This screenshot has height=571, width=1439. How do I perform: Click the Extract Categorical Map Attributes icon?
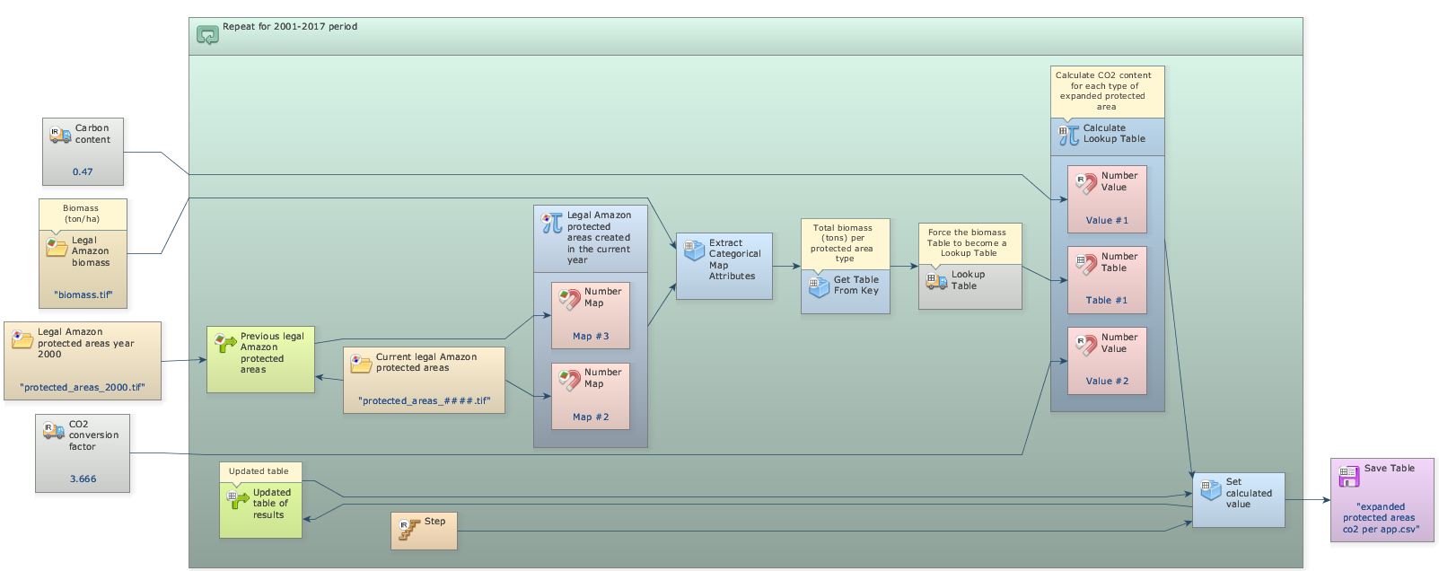click(694, 250)
